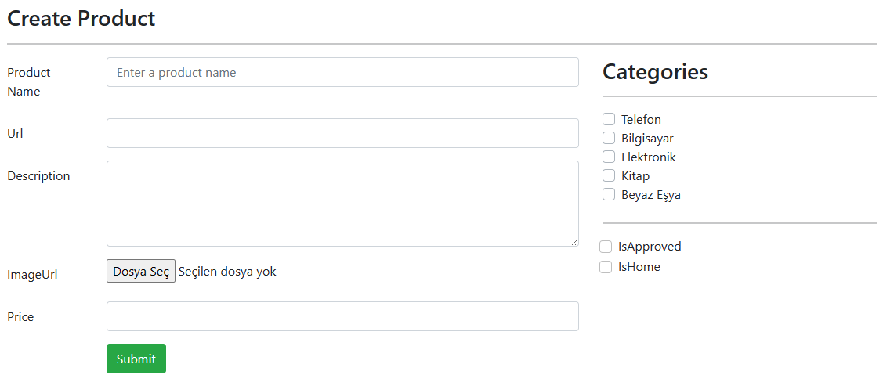This screenshot has height=386, width=883.
Task: Click the Description textarea resize handle
Action: pos(574,242)
